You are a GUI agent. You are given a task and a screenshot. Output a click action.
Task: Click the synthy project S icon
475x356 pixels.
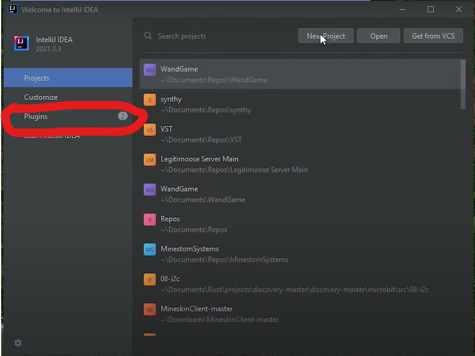[149, 100]
